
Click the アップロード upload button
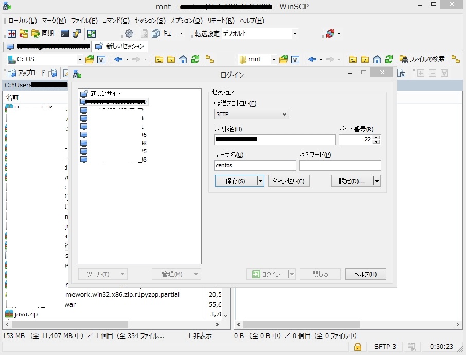27,73
